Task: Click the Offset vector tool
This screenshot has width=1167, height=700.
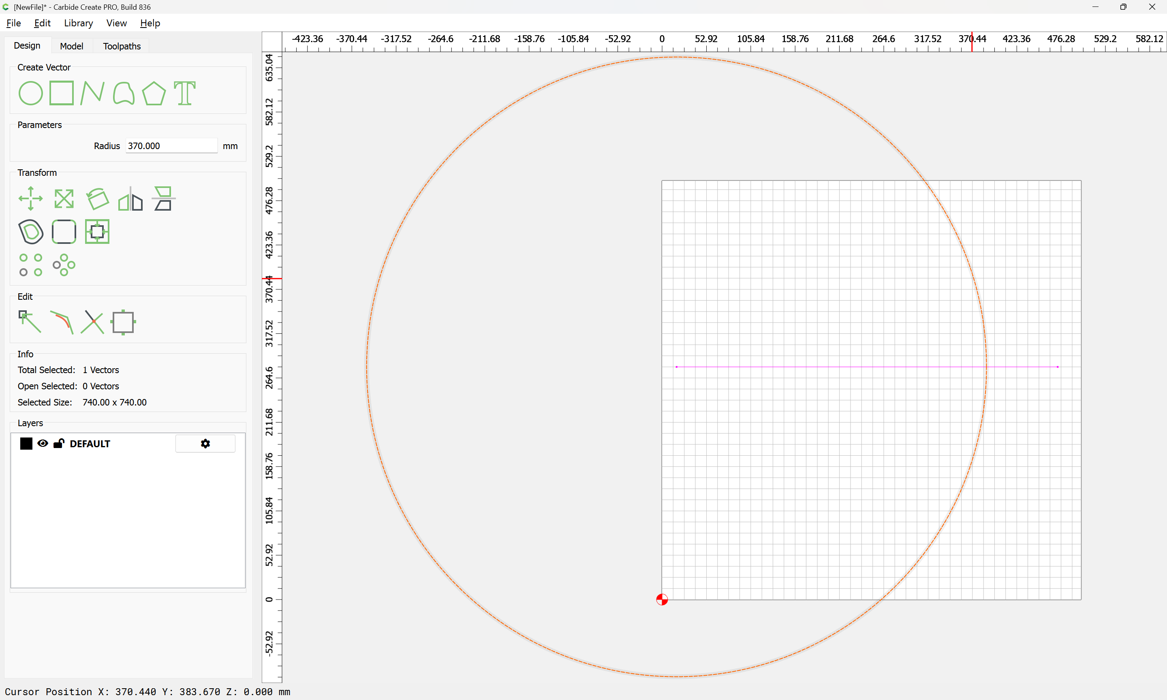Action: 31,232
